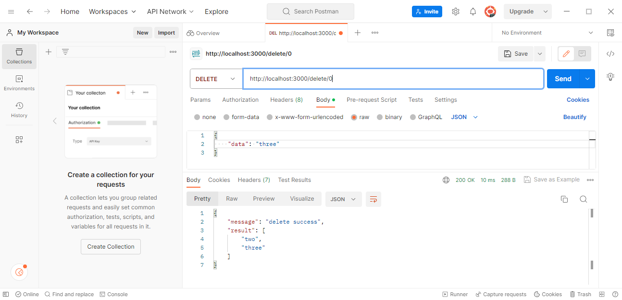622x300 pixels.
Task: Open Environments in the sidebar
Action: coord(19,83)
